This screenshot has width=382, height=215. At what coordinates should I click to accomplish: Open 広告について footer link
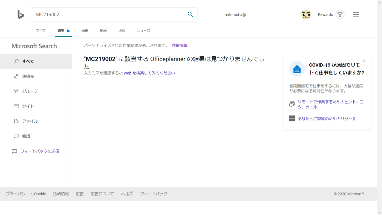(x=102, y=194)
